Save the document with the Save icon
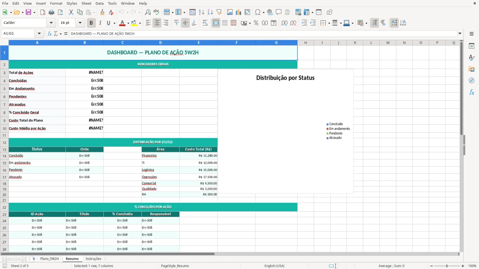This screenshot has height=269, width=479. [x=28, y=12]
